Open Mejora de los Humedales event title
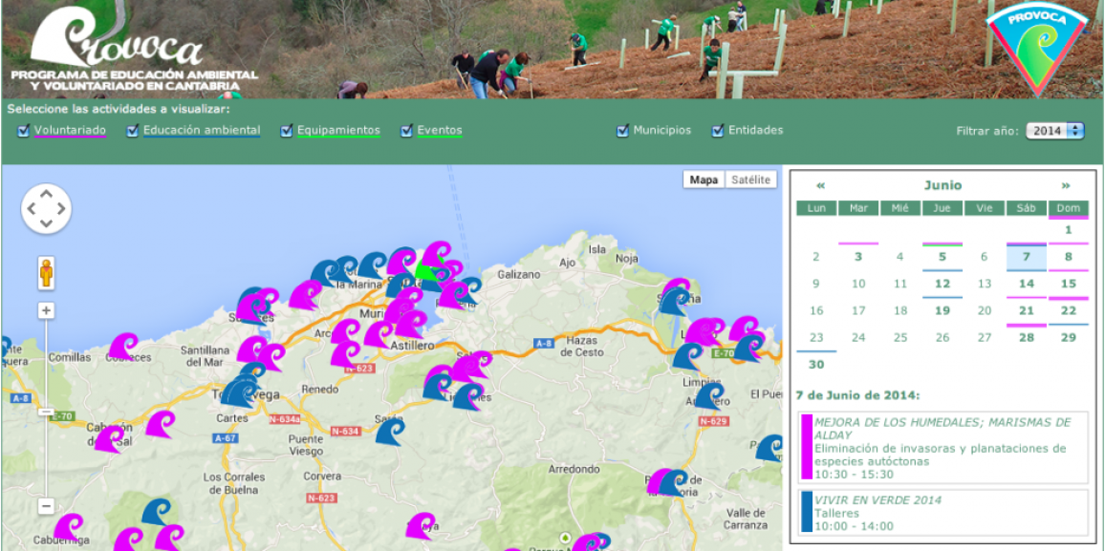This screenshot has width=1105, height=551. [x=942, y=429]
